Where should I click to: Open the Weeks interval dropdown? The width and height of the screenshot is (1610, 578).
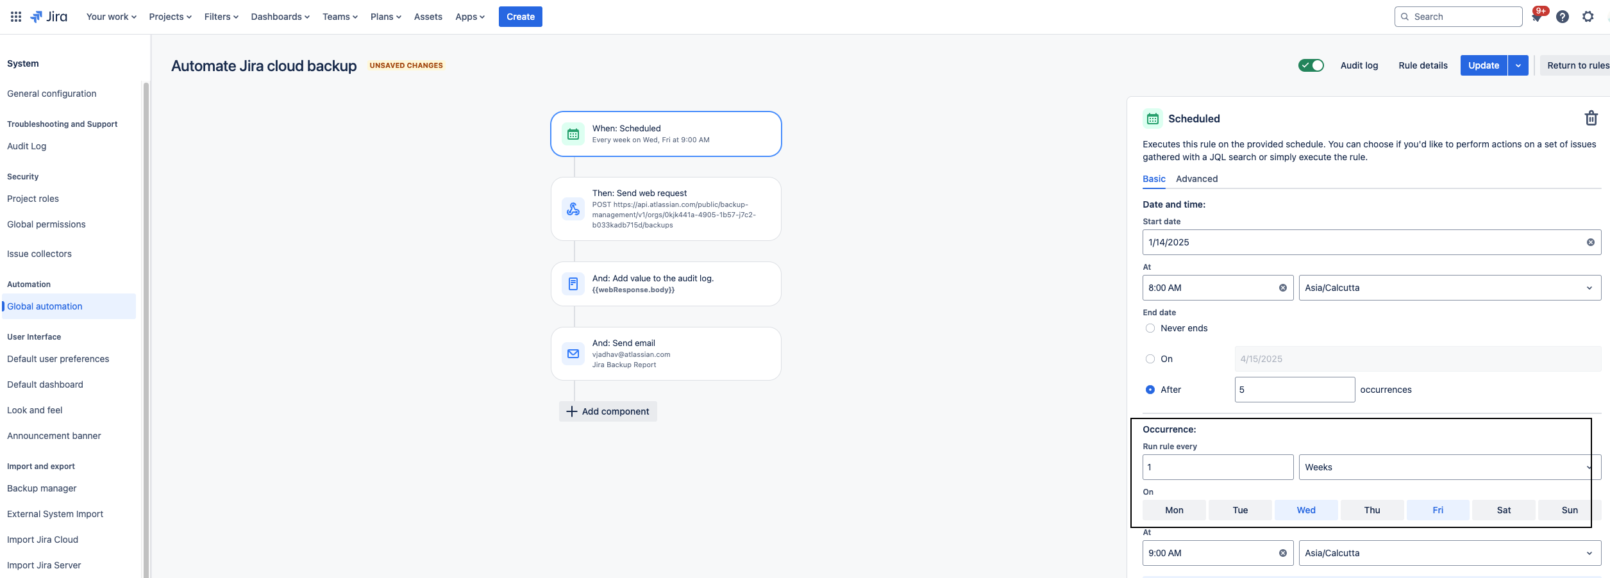1450,467
